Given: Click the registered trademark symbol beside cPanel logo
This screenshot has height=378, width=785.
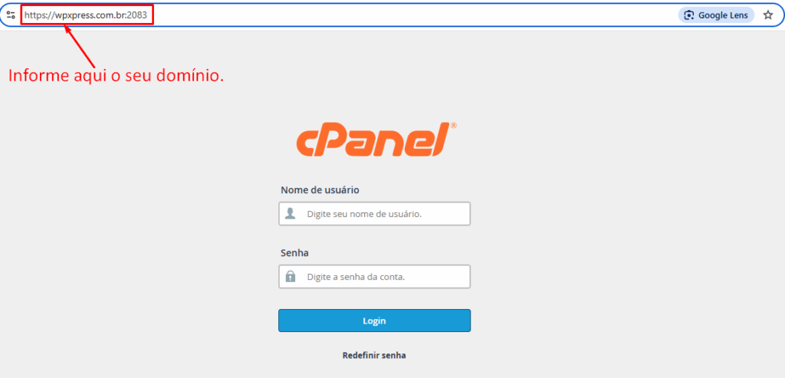Looking at the screenshot, I should [453, 126].
